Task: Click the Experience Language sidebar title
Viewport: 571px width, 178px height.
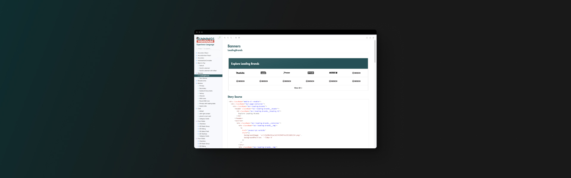Action: coord(205,44)
